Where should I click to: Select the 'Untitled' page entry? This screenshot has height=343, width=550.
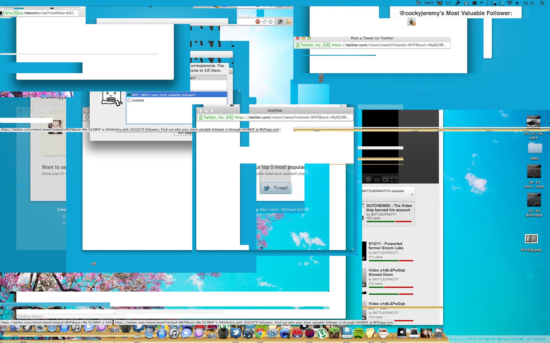(138, 100)
